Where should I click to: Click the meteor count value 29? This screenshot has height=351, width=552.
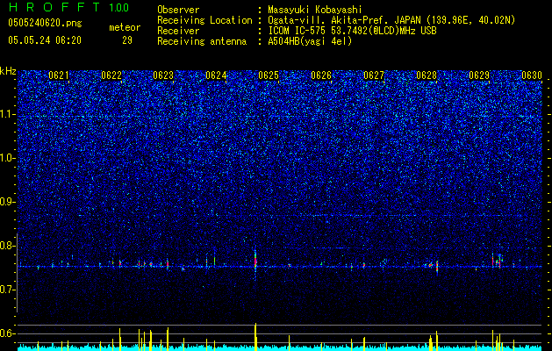127,40
